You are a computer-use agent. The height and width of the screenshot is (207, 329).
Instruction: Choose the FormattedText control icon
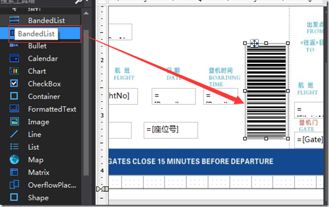(14, 109)
